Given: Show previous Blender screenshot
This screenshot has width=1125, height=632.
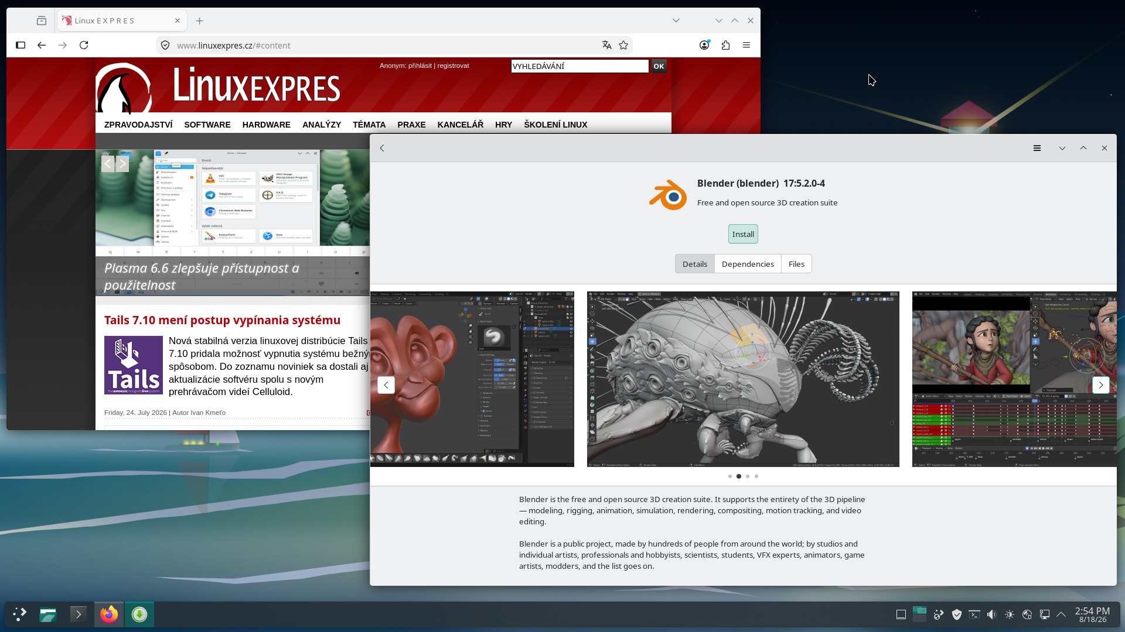Looking at the screenshot, I should [386, 385].
